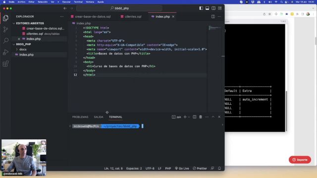Click line 12 closing html tag
Image resolution: width=317 pixels, height=178 pixels.
89,75
